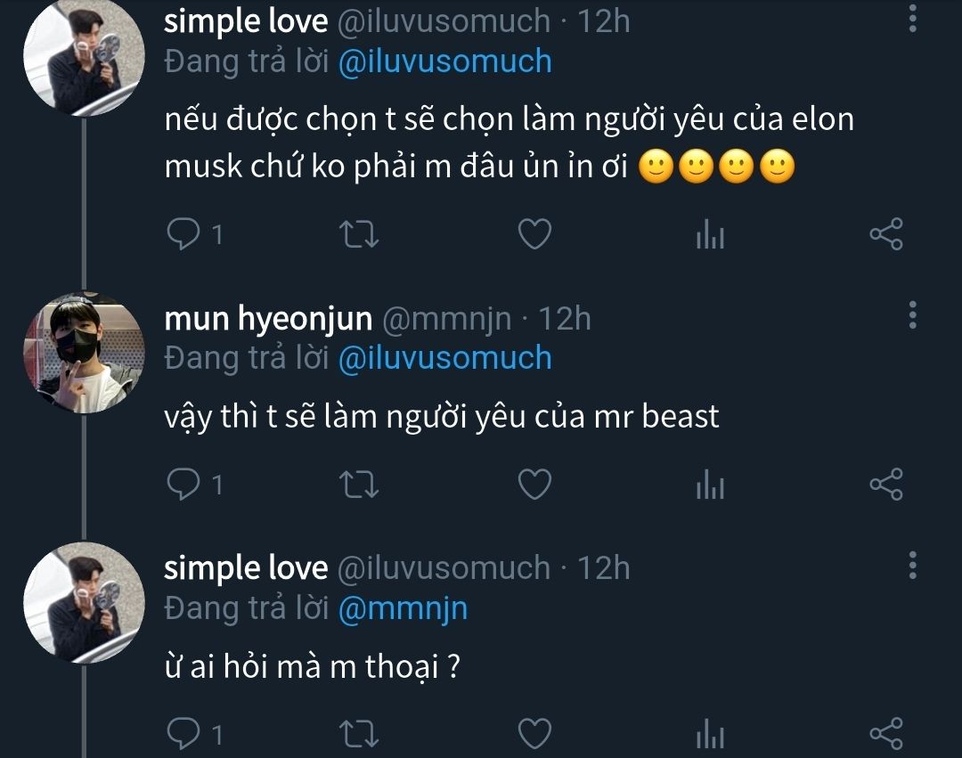Open @iluvusomuch link in mun hyeonjun's reply
This screenshot has height=758, width=962.
[445, 358]
